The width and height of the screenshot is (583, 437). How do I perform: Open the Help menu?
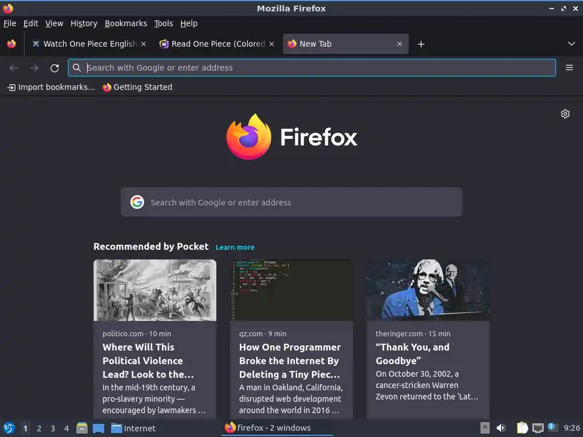[x=189, y=23]
